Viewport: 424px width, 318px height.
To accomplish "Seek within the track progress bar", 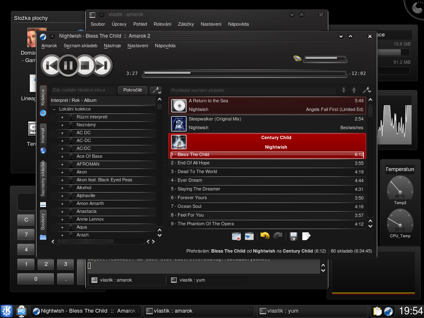I will 244,73.
